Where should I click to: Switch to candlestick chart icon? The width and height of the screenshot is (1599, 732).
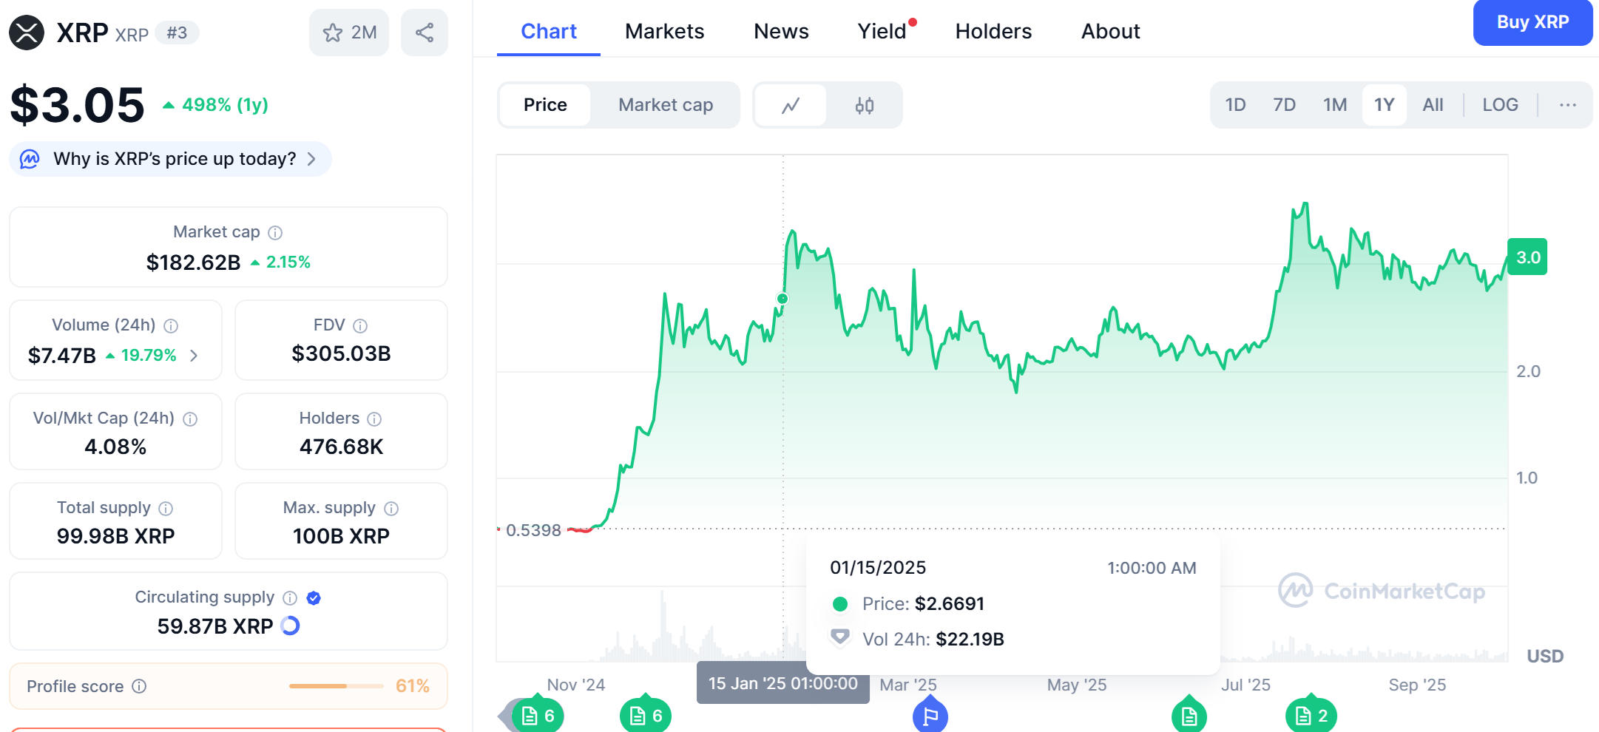(864, 105)
